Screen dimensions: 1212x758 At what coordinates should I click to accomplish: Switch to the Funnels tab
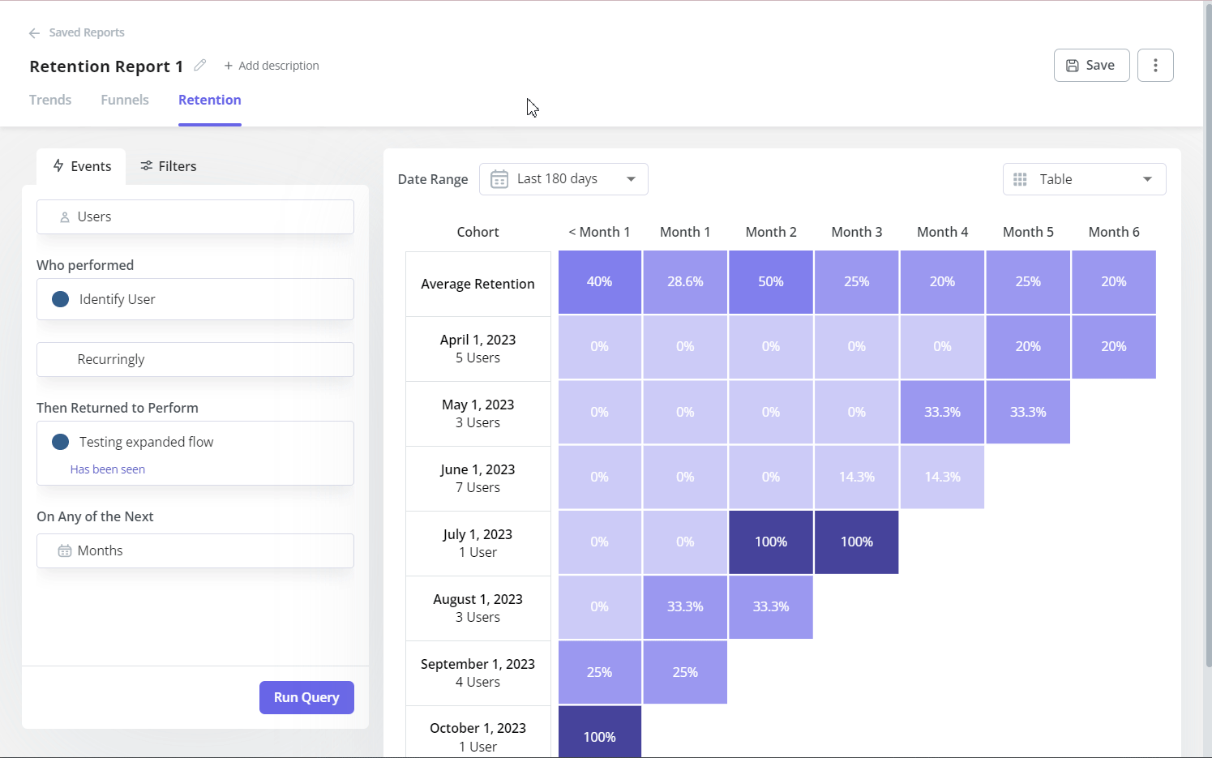[124, 99]
